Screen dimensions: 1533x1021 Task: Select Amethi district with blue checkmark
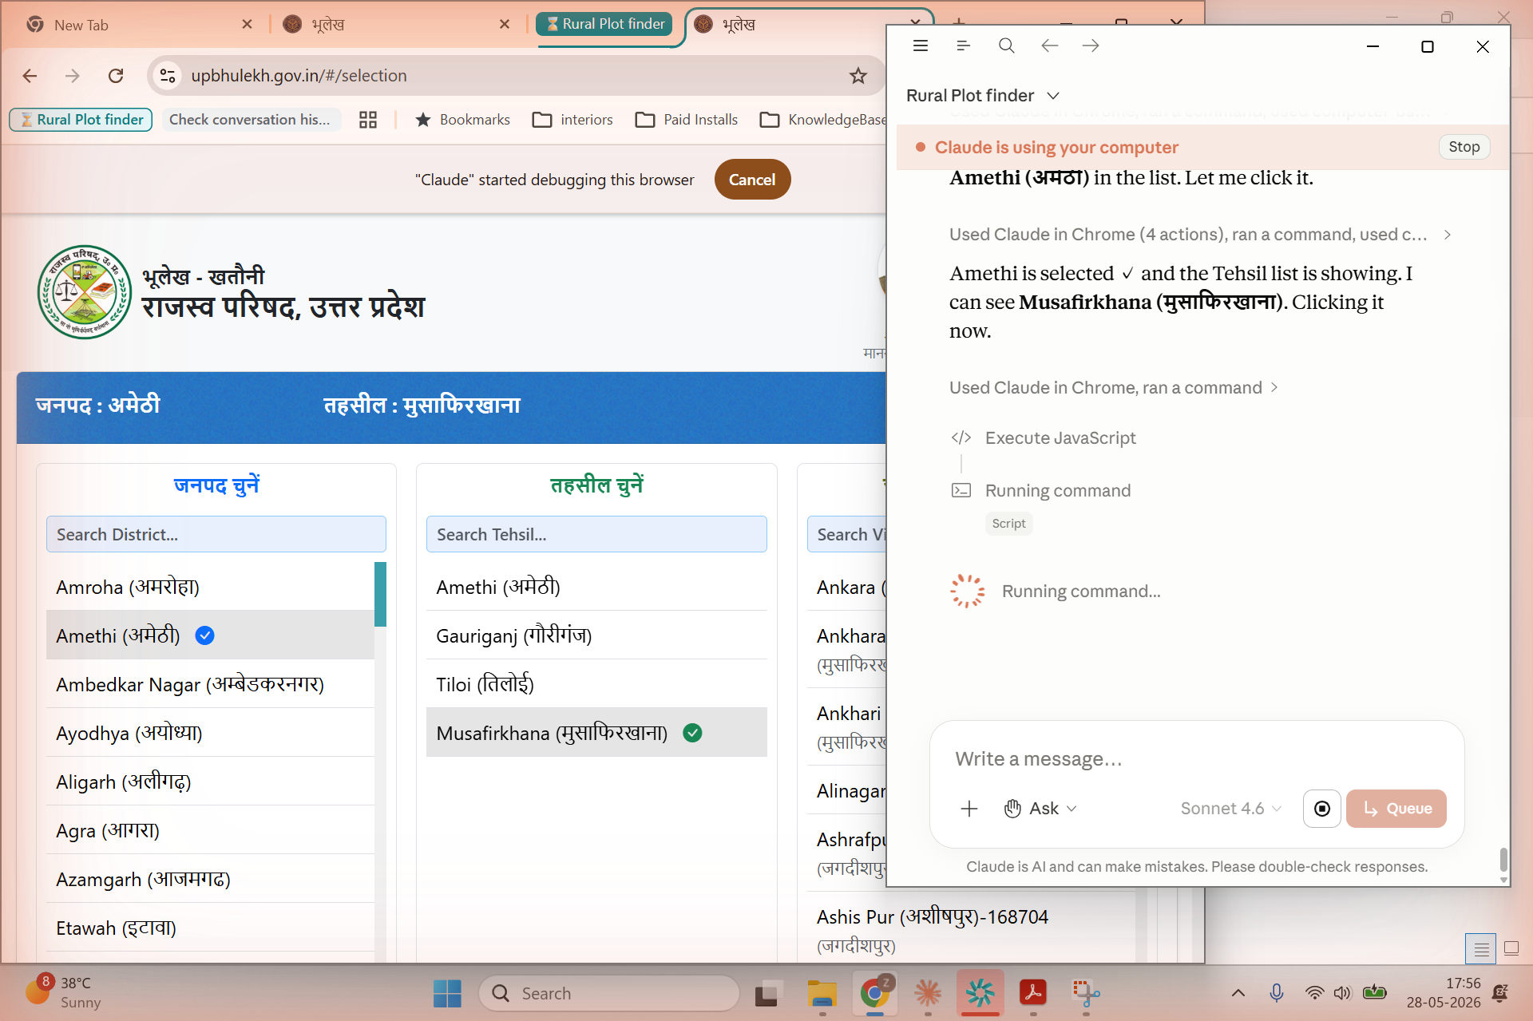click(x=210, y=635)
